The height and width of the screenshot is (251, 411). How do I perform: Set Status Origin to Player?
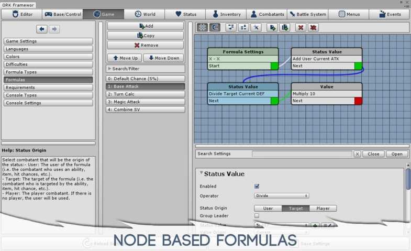pyautogui.click(x=323, y=208)
